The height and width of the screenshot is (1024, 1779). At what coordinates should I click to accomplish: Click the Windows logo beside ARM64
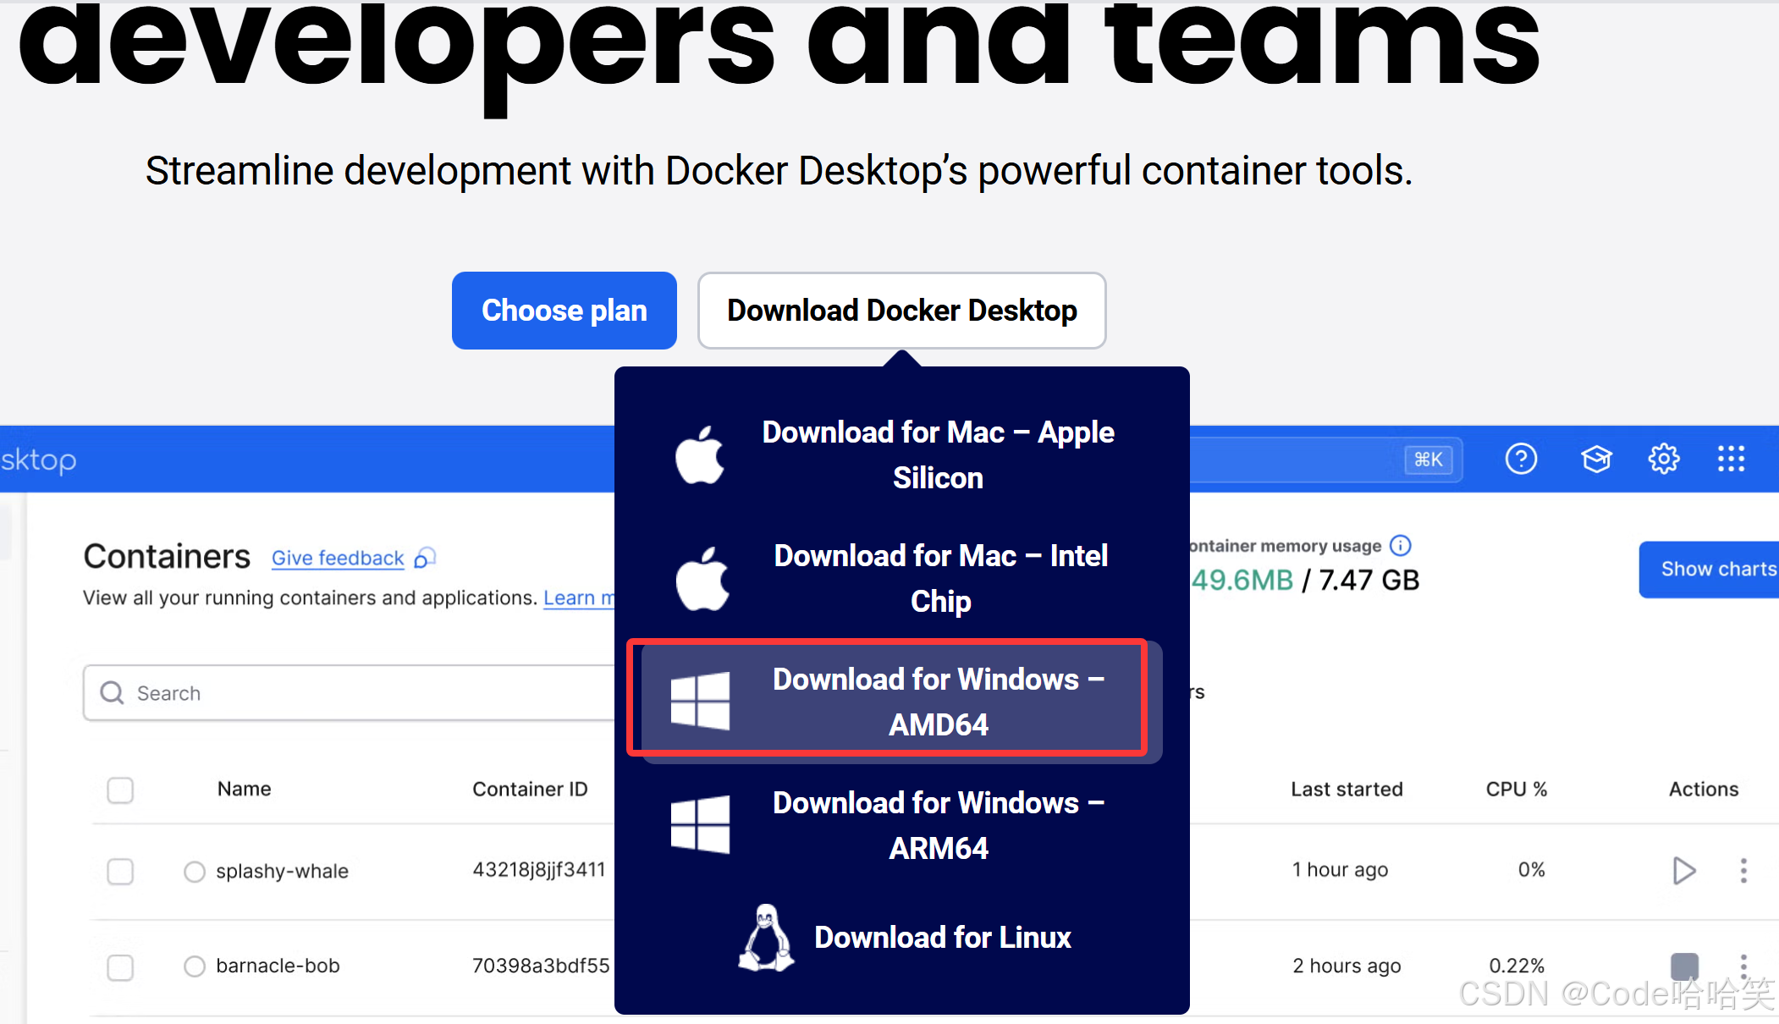coord(700,825)
